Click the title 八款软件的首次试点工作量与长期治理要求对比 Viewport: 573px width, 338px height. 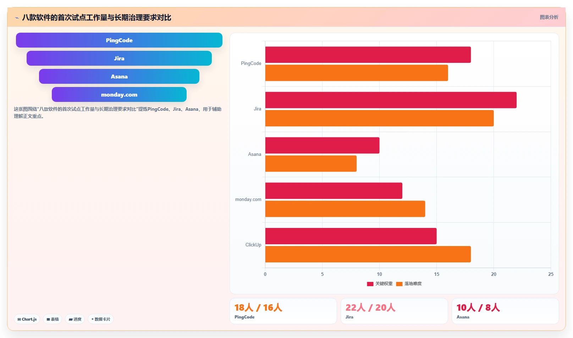[x=97, y=17]
